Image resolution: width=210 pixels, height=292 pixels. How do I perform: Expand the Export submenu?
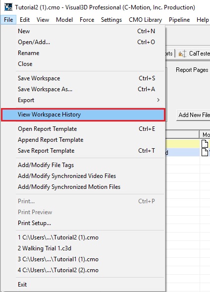[x=83, y=100]
